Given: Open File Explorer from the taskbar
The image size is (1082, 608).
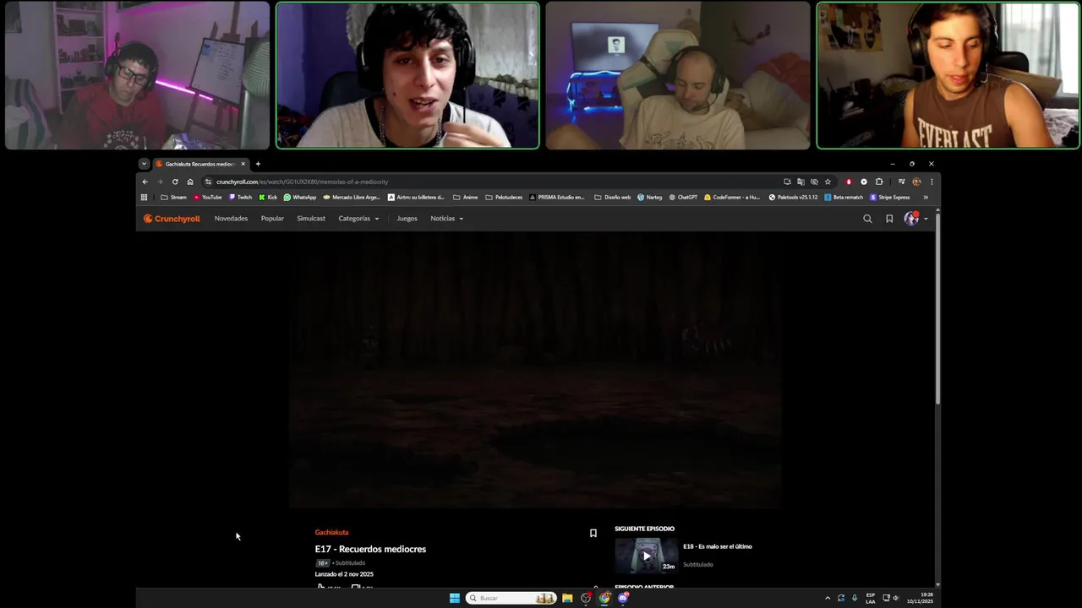Looking at the screenshot, I should (x=567, y=598).
